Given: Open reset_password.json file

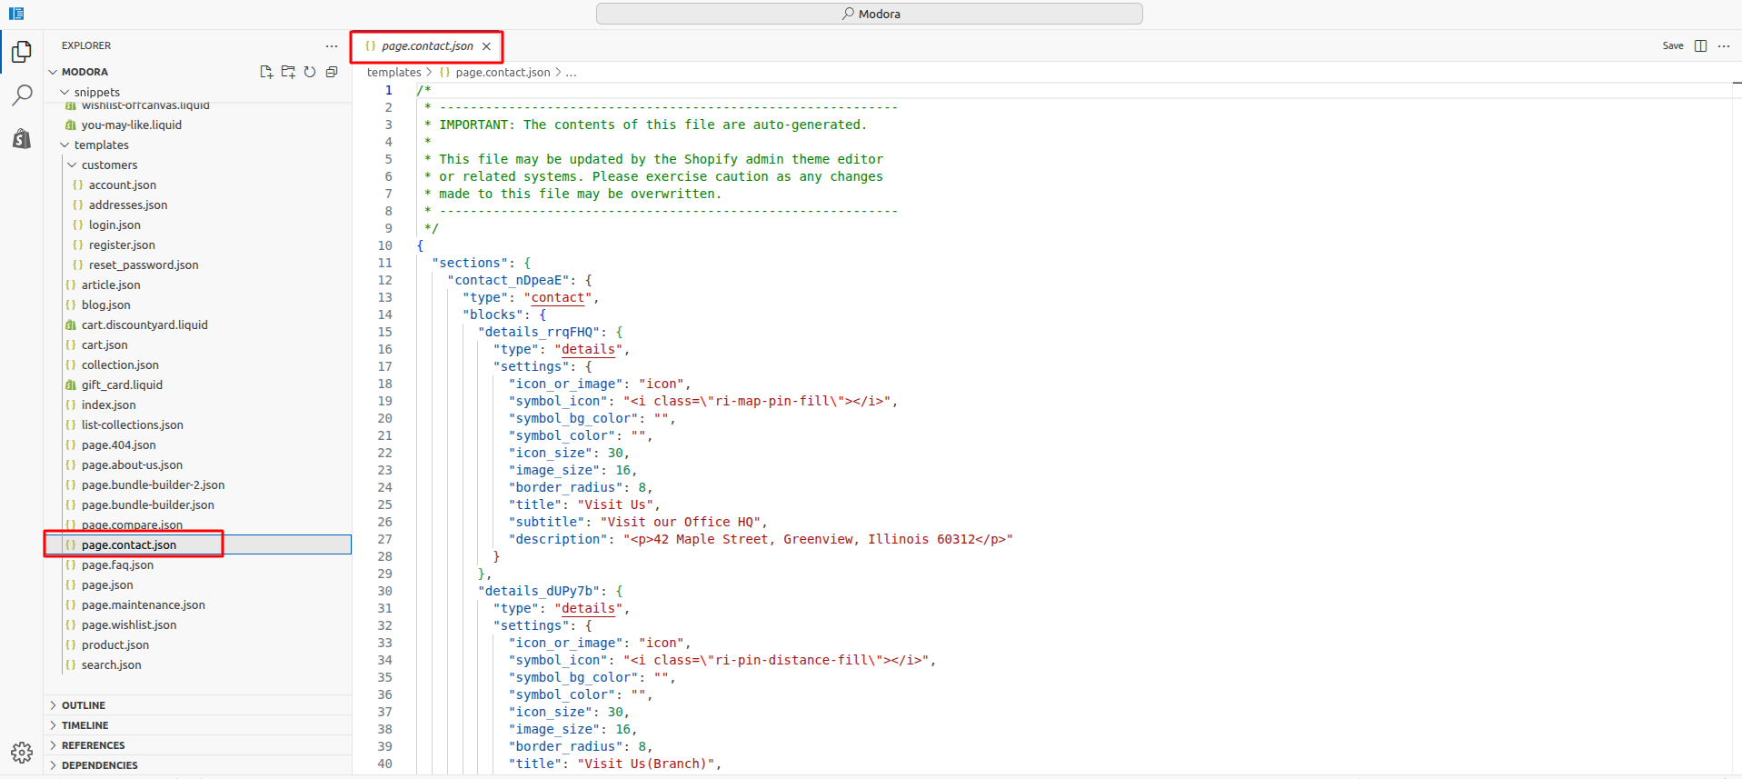Looking at the screenshot, I should click(x=144, y=265).
